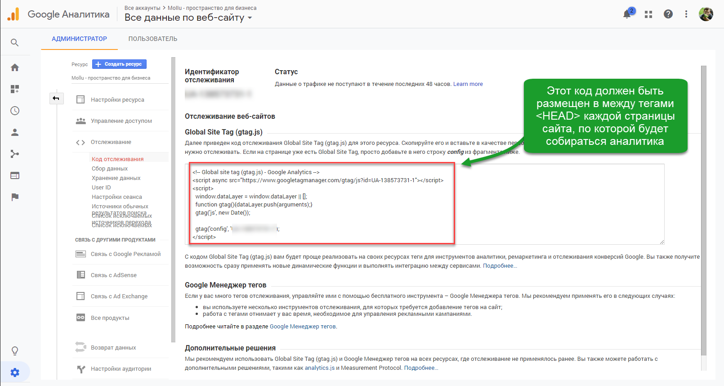Open Acquisition branching icon in sidebar
Screen dimensions: 724x386
[15, 154]
